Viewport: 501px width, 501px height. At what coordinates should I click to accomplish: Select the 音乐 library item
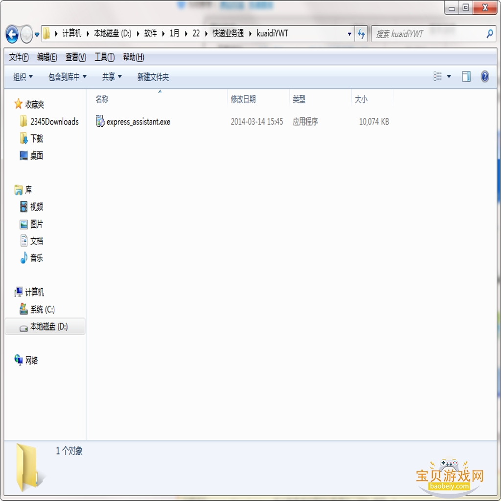point(32,258)
